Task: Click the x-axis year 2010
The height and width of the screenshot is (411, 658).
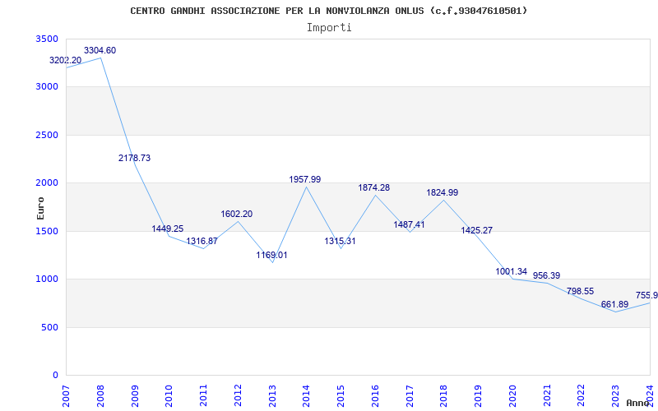Action: tap(169, 395)
